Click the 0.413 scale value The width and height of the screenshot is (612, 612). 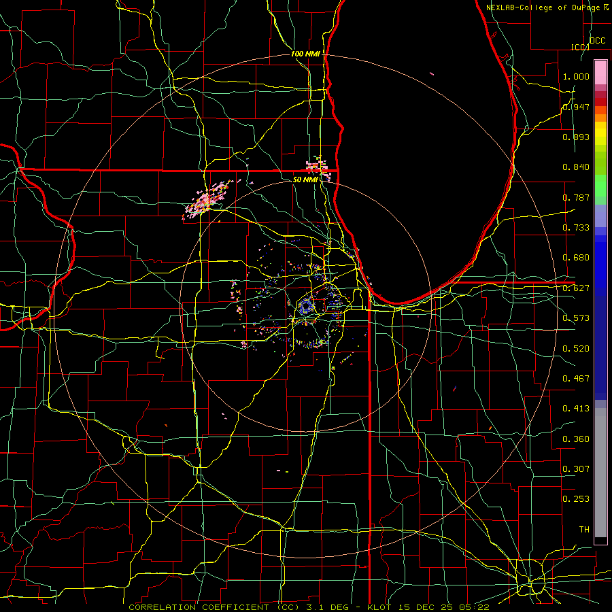point(576,409)
